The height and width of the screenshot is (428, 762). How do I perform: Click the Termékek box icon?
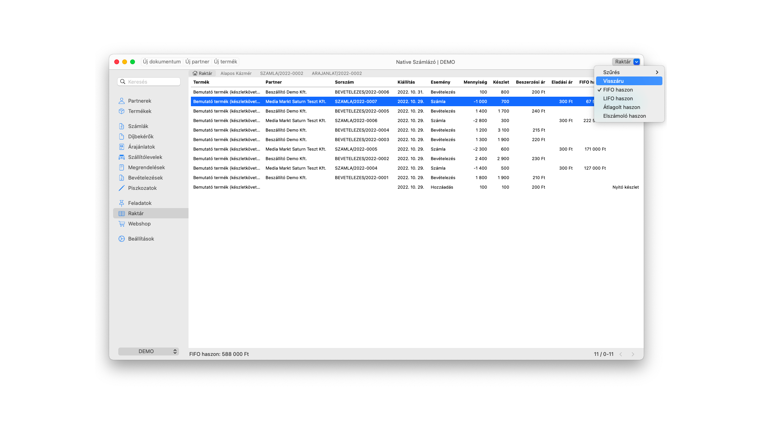(121, 111)
